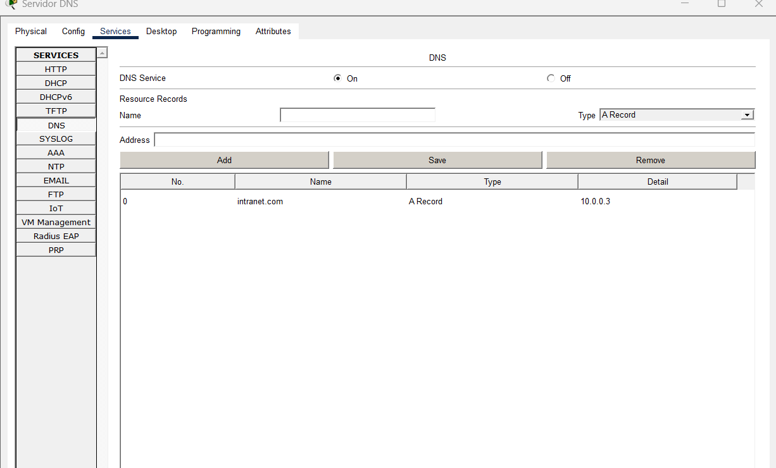Maximize the Servidor DNS window
This screenshot has width=776, height=468.
pyautogui.click(x=722, y=3)
